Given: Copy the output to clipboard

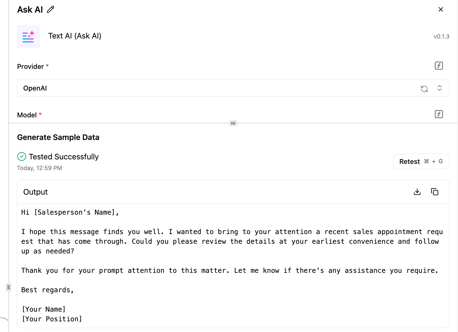Looking at the screenshot, I should [435, 192].
